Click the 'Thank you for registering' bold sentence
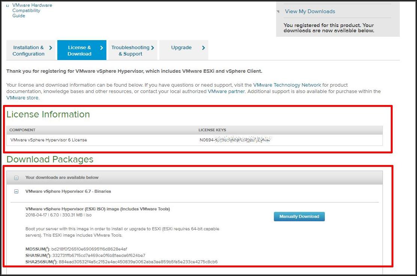 [134, 71]
